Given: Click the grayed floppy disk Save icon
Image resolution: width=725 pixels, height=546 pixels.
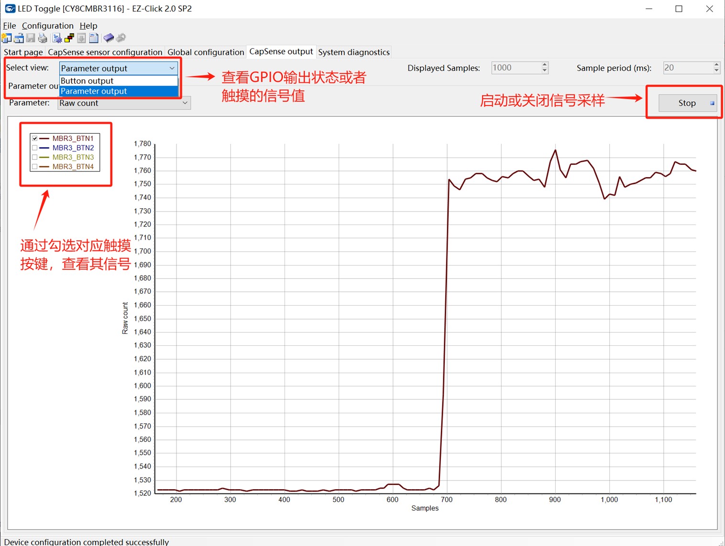Looking at the screenshot, I should [31, 38].
